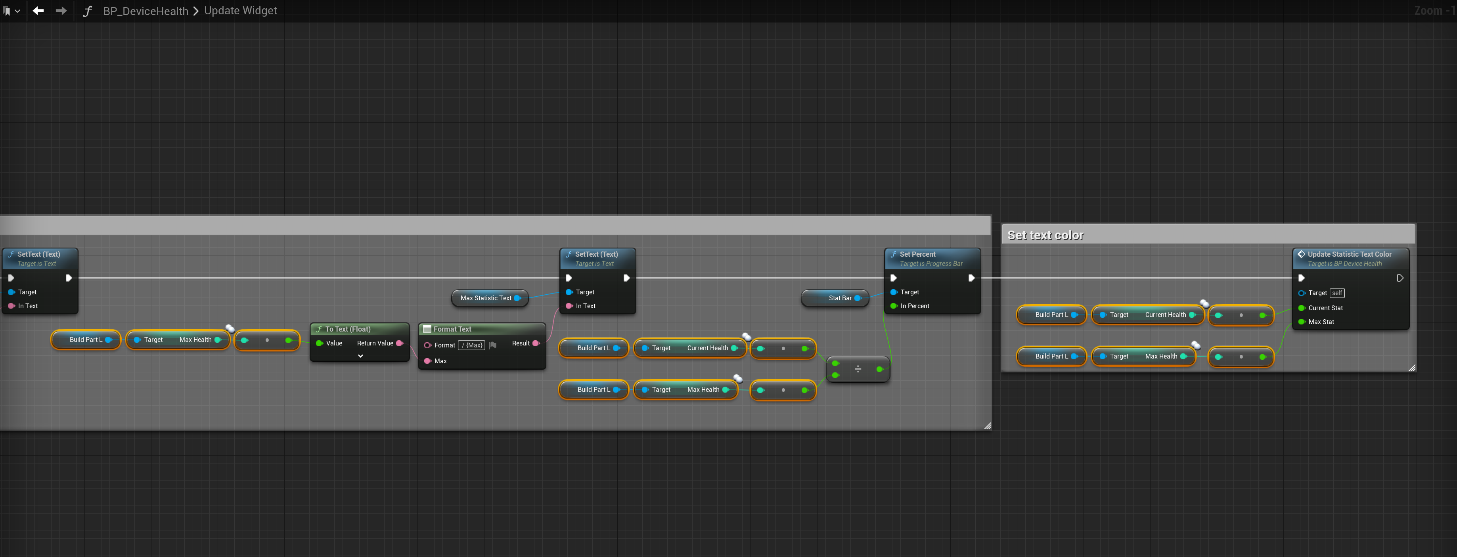Navigate forward with the right arrow

click(x=61, y=11)
